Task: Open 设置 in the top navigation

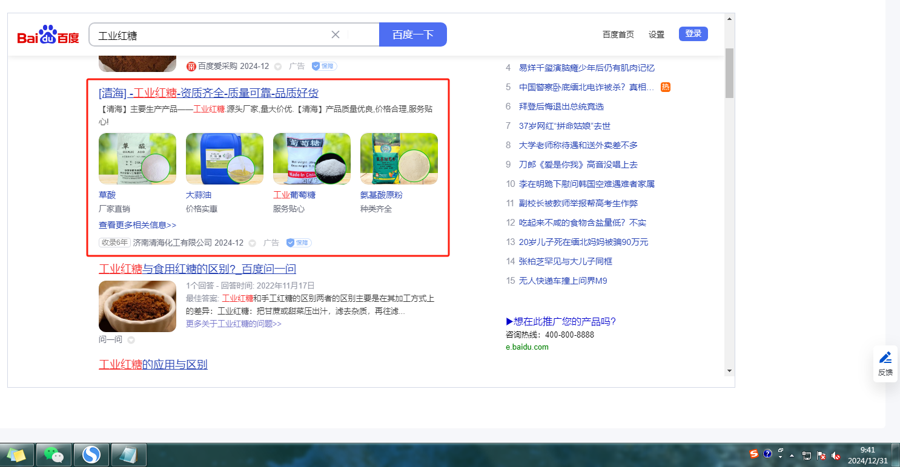Action: [x=657, y=34]
